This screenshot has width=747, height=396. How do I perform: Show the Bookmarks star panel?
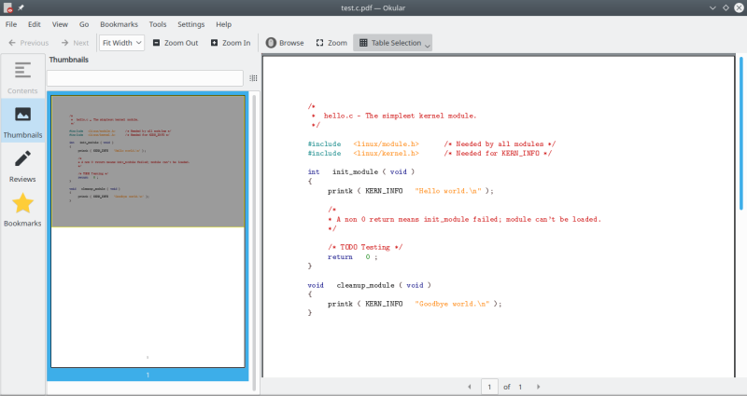coord(22,209)
